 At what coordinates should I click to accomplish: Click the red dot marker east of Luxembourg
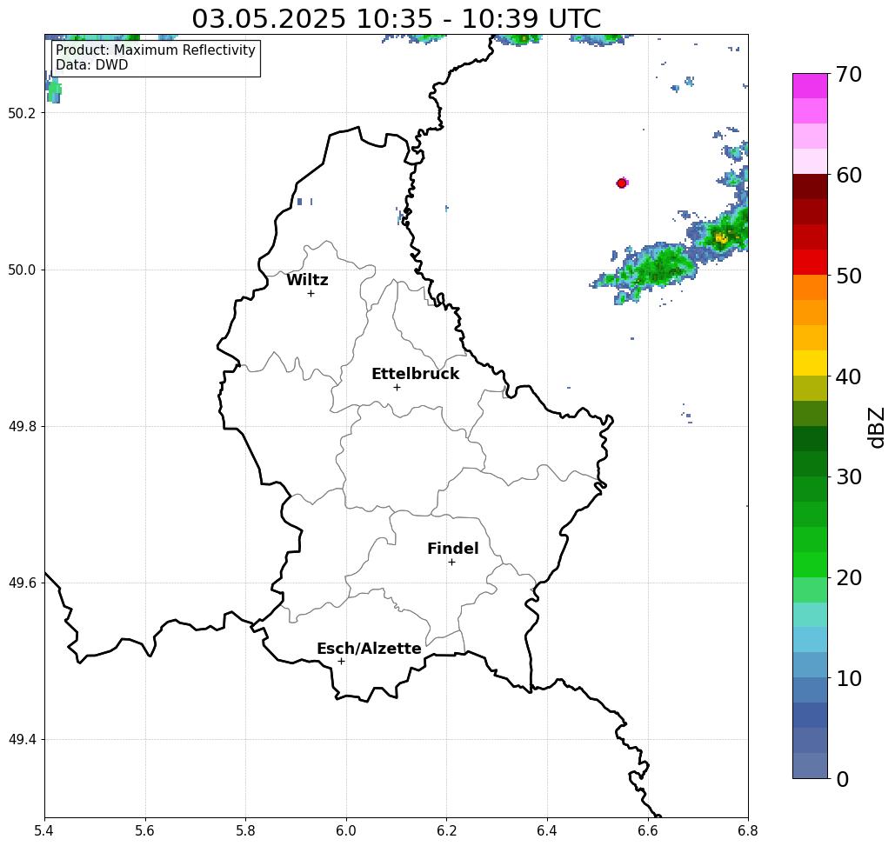622,183
